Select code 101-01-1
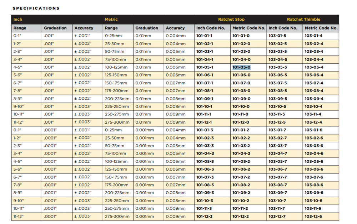 tap(205, 36)
